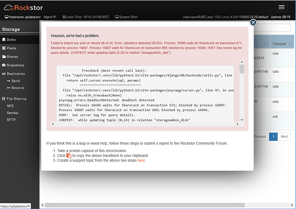The image size is (296, 209).
Task: Go to the Next page
Action: [x=284, y=136]
